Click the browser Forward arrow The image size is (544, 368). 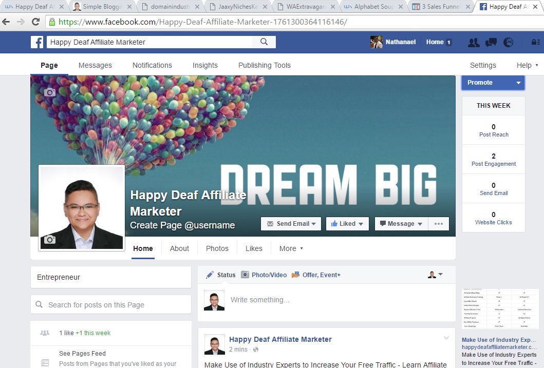click(x=21, y=22)
